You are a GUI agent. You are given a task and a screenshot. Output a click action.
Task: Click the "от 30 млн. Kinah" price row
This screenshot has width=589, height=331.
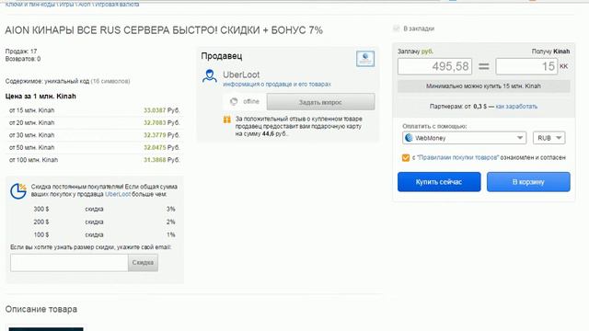pos(94,135)
